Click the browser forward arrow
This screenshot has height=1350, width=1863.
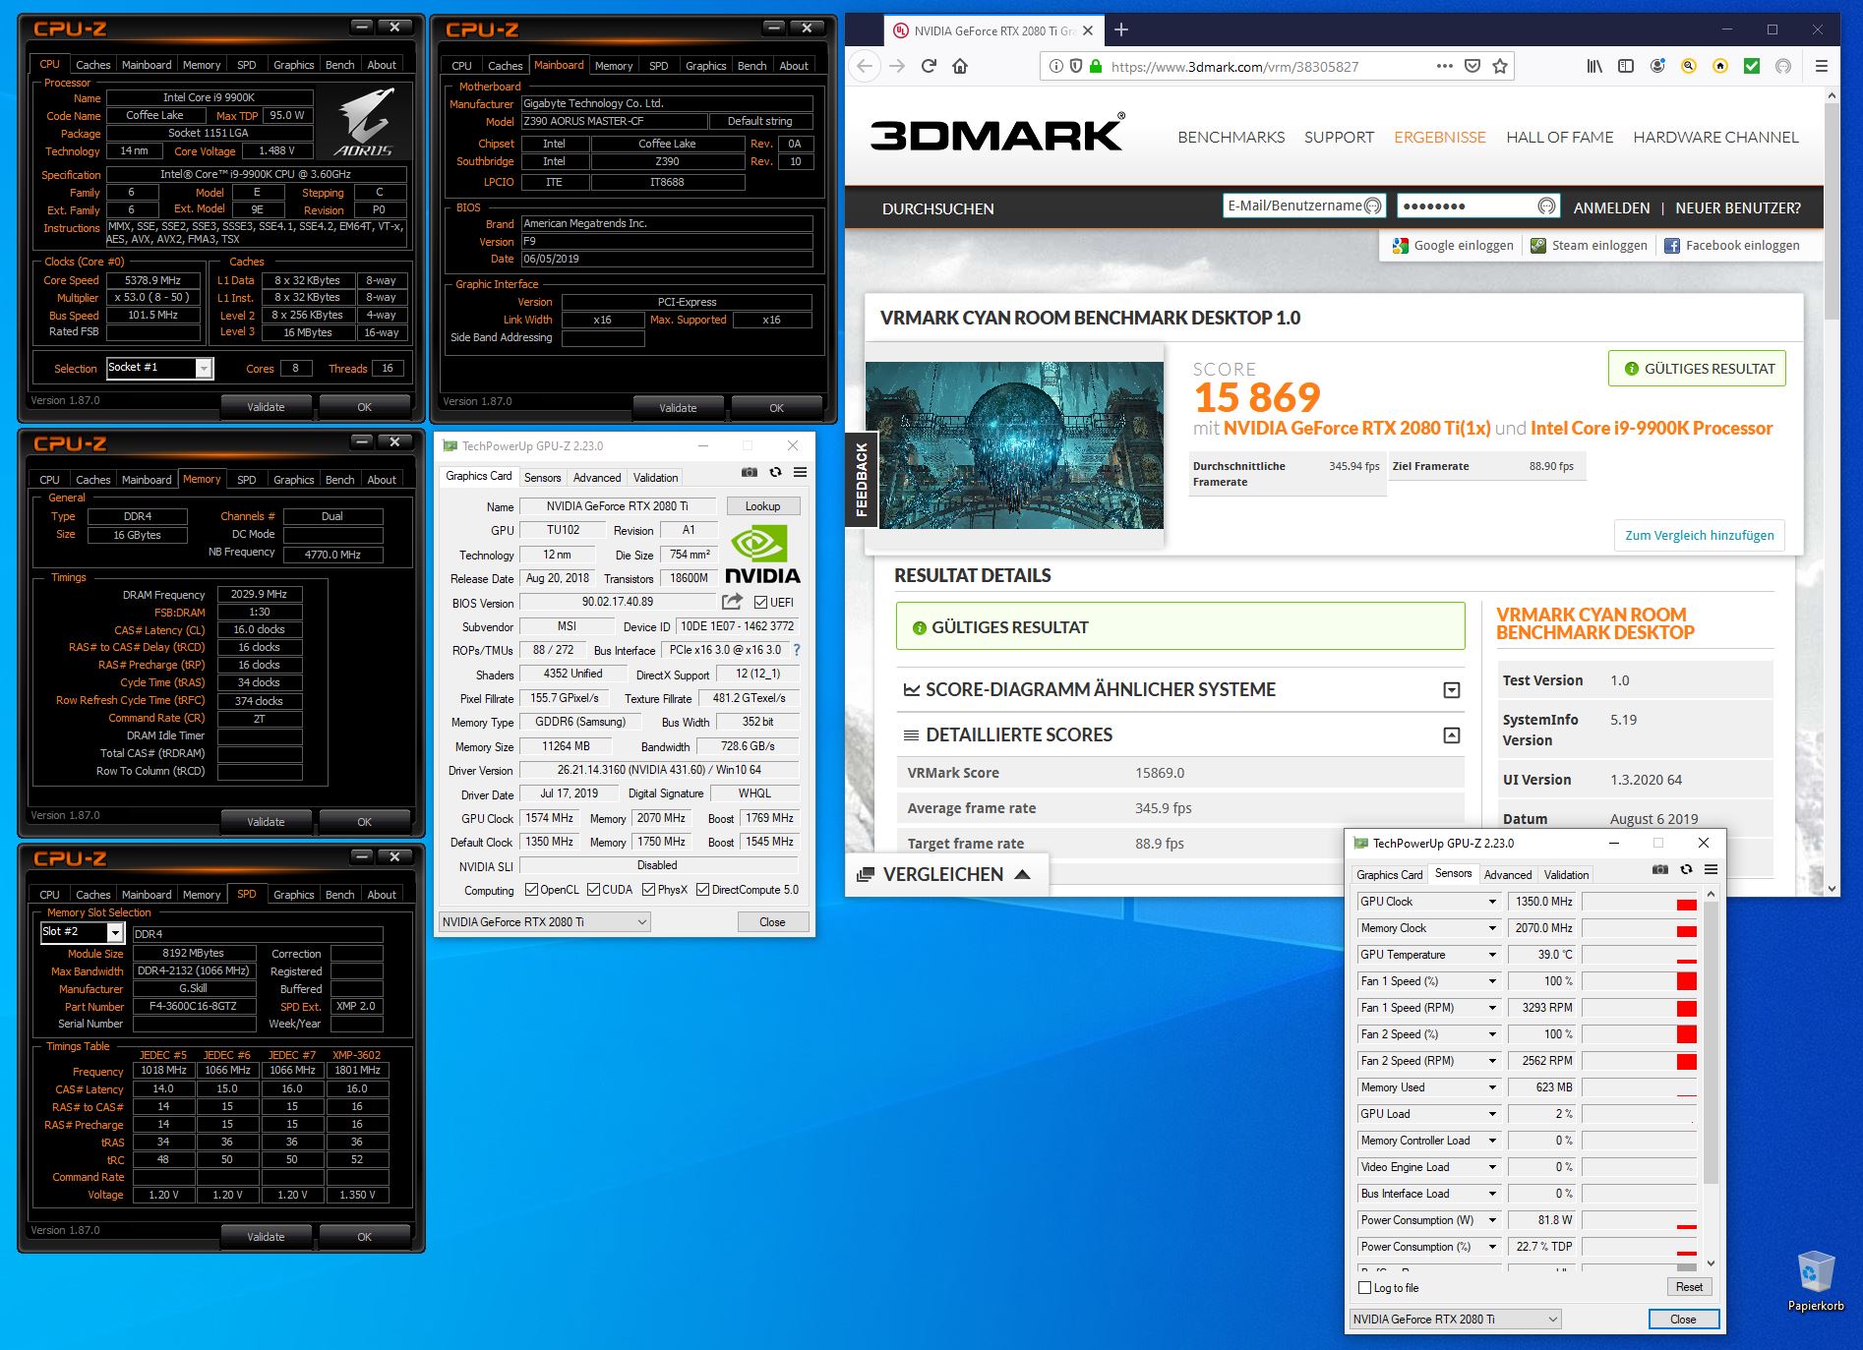pyautogui.click(x=897, y=66)
